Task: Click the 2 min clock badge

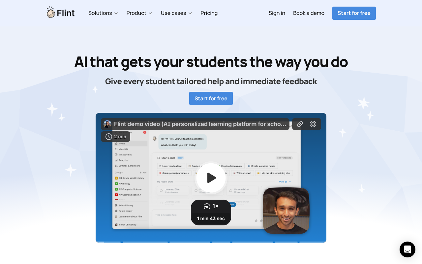Action: click(x=115, y=137)
